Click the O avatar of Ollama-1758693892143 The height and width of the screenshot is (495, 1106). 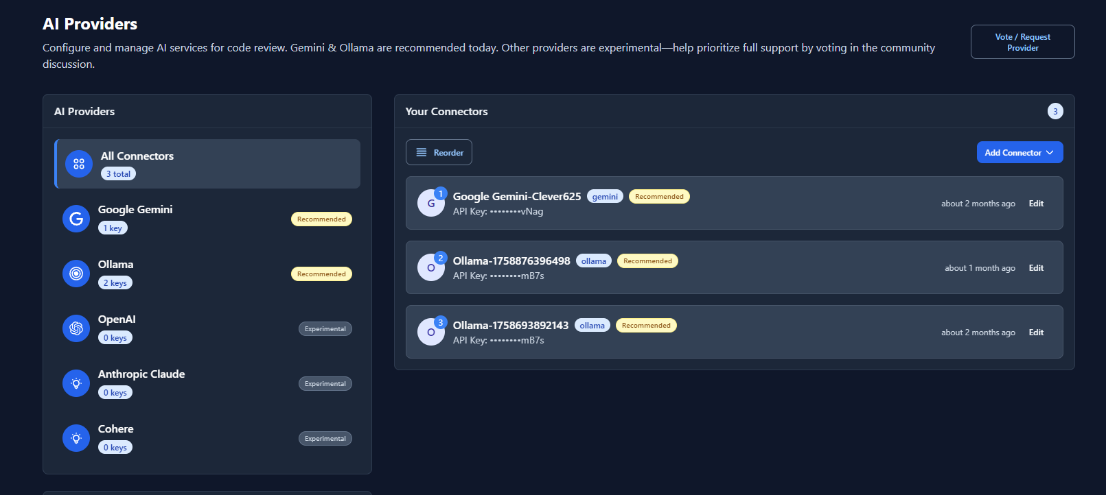click(431, 332)
